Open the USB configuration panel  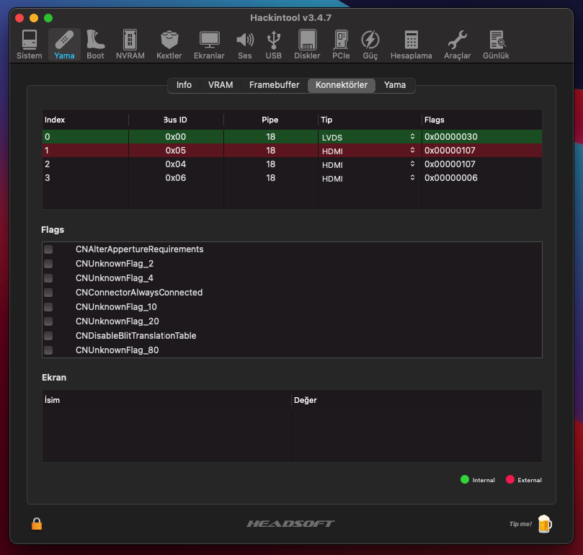pyautogui.click(x=273, y=43)
